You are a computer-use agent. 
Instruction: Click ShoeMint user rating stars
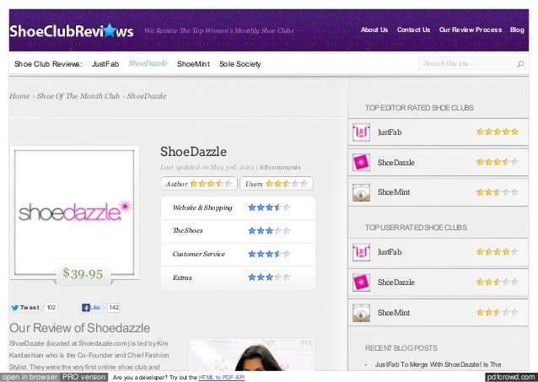pos(498,312)
